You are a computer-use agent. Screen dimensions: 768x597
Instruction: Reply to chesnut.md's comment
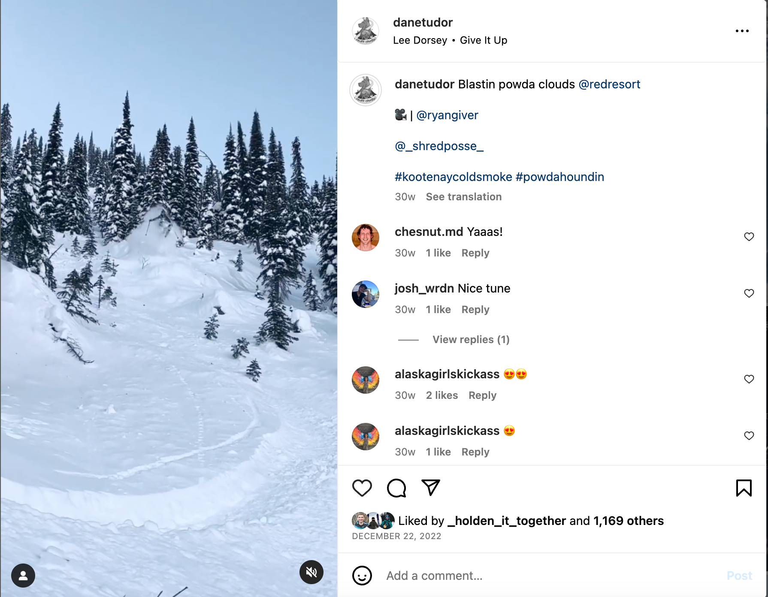pos(475,253)
